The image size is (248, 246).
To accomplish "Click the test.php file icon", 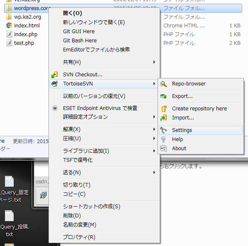I will click(x=9, y=43).
